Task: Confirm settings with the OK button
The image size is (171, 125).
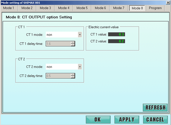Action: pos(98,119)
